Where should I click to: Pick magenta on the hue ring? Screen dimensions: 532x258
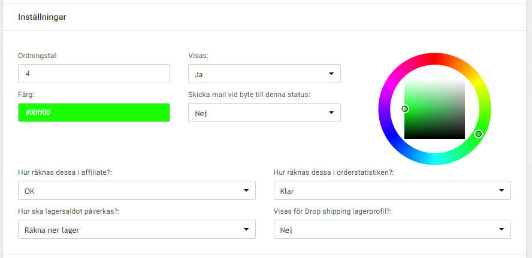(x=391, y=83)
